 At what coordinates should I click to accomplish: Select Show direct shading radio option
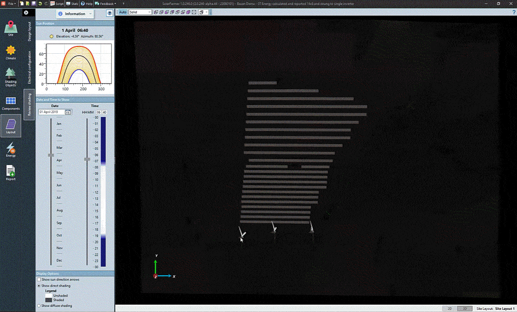(x=39, y=286)
